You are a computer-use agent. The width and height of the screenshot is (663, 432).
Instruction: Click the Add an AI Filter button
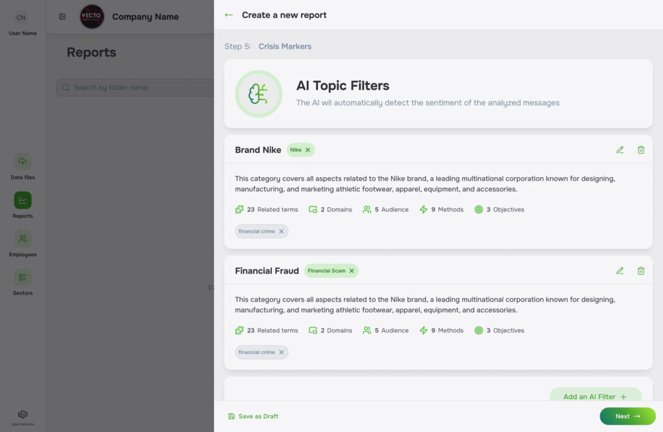tap(594, 396)
